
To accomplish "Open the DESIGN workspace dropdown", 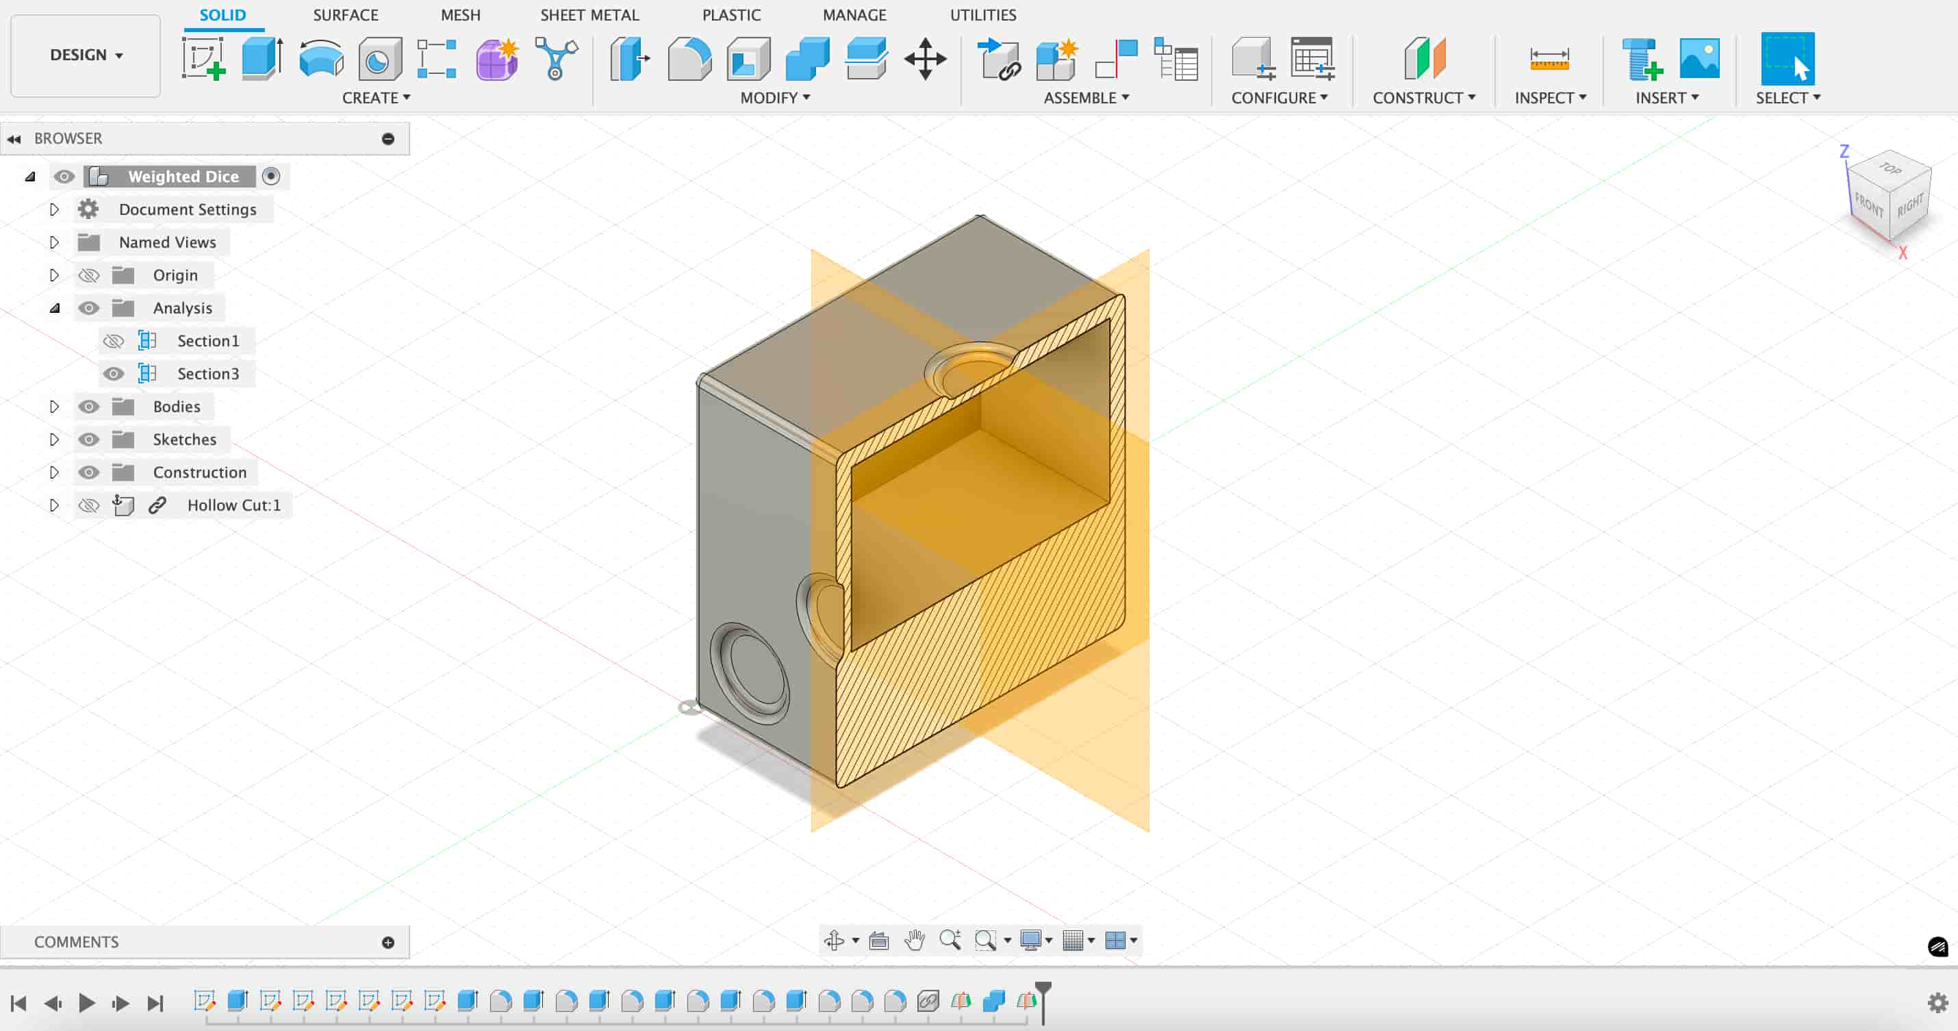I will click(x=86, y=55).
